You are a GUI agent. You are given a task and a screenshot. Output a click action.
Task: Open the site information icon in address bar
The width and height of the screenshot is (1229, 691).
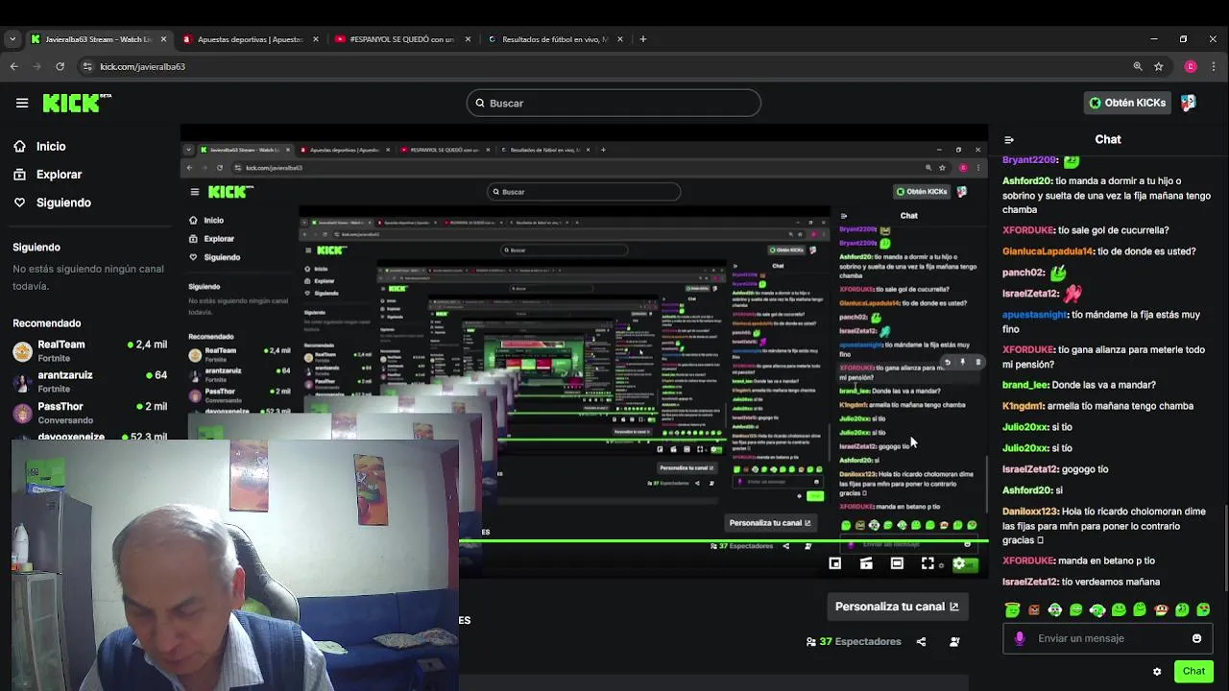(x=88, y=66)
